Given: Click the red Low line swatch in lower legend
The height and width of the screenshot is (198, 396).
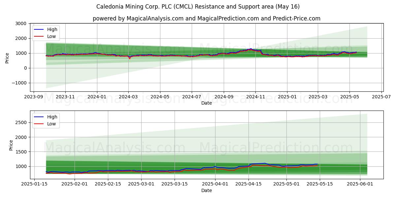Looking at the screenshot, I should [x=39, y=124].
